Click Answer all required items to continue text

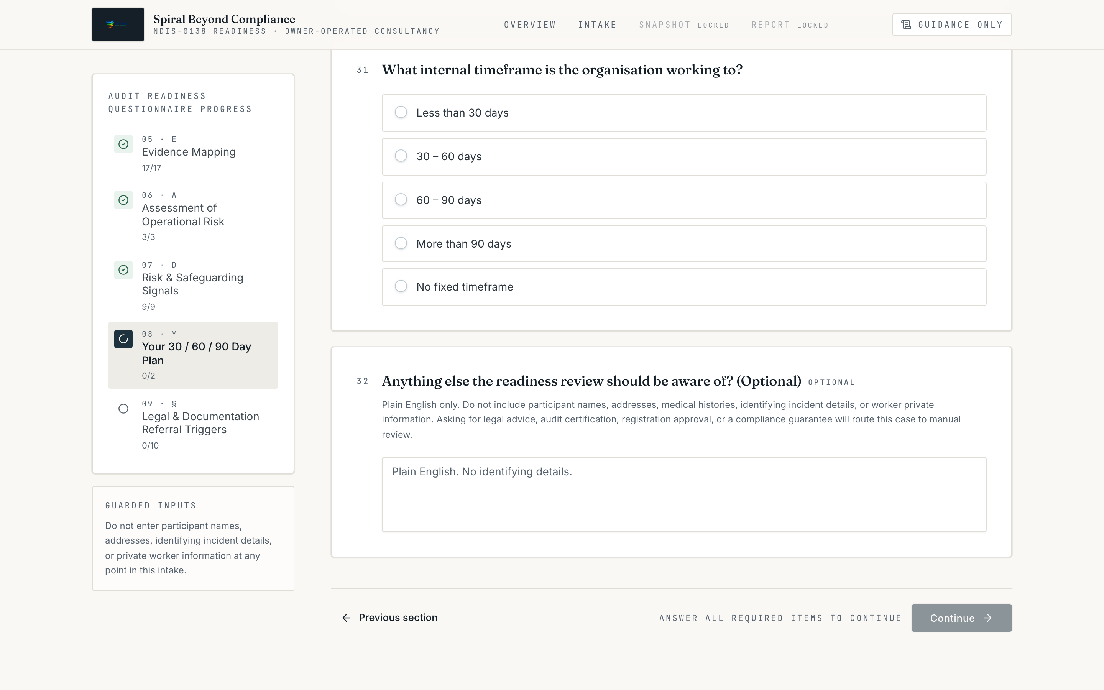coord(780,618)
